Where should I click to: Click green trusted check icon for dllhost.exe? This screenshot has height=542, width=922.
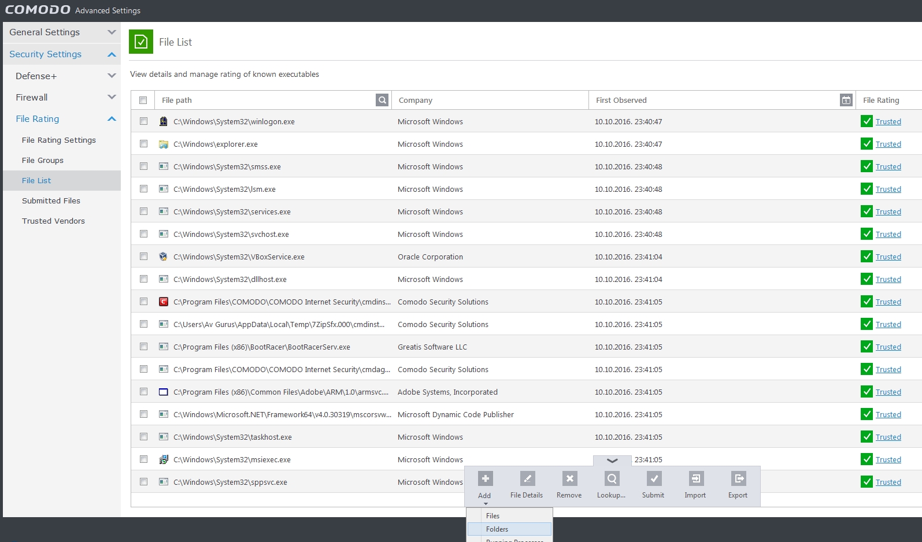(867, 279)
